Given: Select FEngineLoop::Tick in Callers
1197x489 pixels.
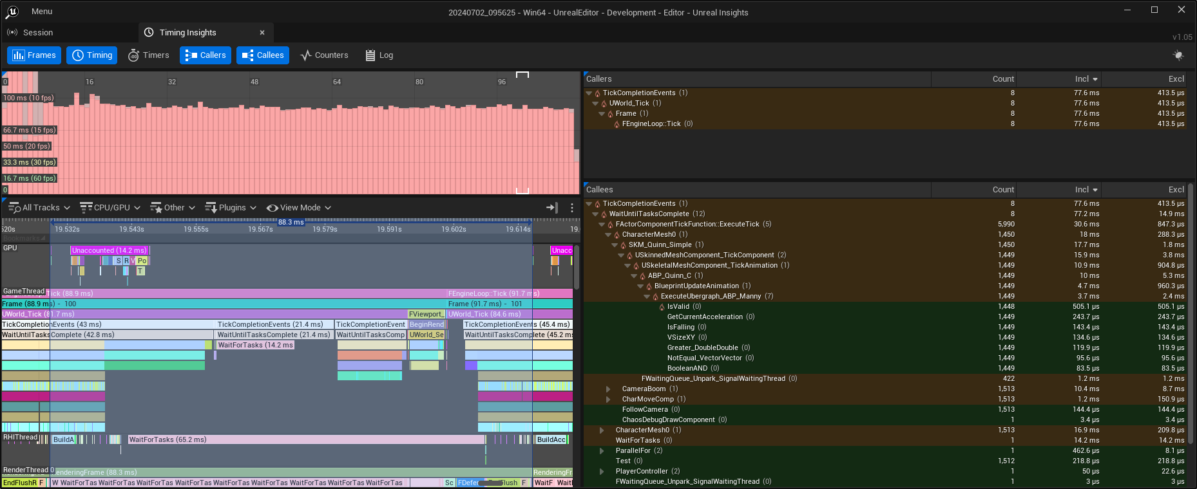Looking at the screenshot, I should pos(885,124).
